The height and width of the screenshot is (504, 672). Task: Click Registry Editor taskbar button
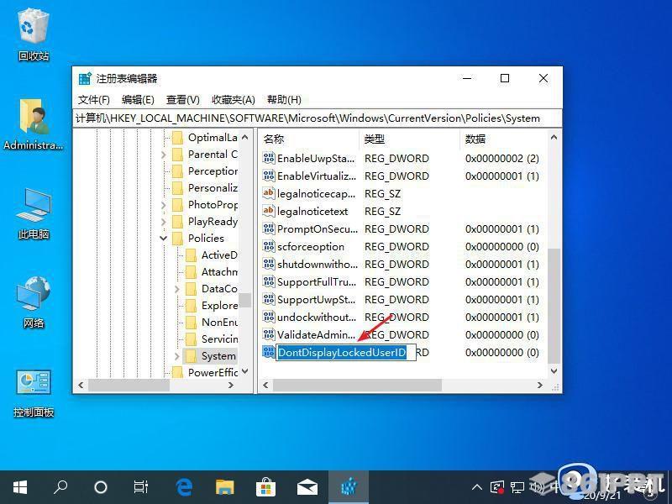[x=349, y=487]
